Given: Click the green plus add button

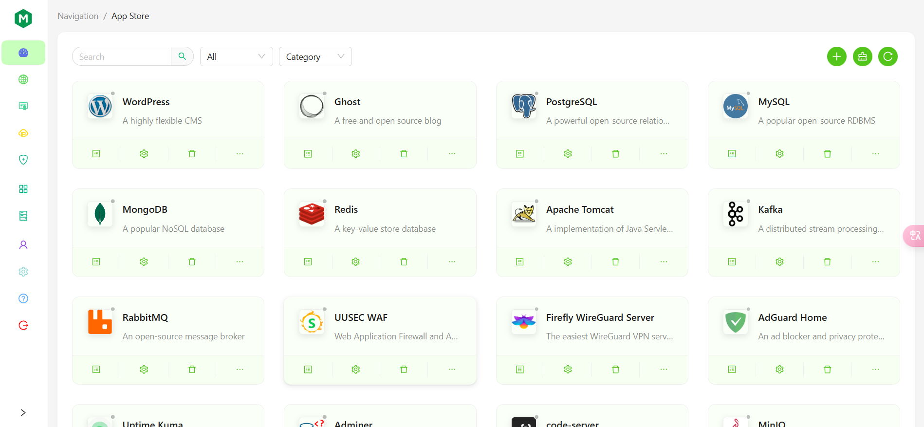Looking at the screenshot, I should click(x=837, y=56).
